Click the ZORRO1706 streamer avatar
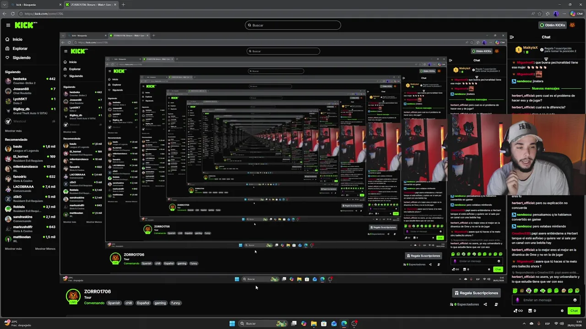586x329 pixels. tap(73, 297)
